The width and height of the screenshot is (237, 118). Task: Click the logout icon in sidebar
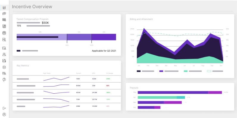[4, 108]
